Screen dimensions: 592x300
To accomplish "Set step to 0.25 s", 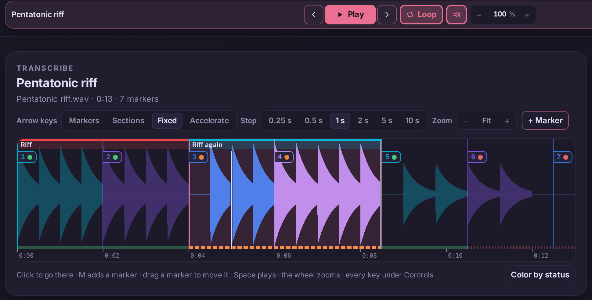I will tap(280, 121).
